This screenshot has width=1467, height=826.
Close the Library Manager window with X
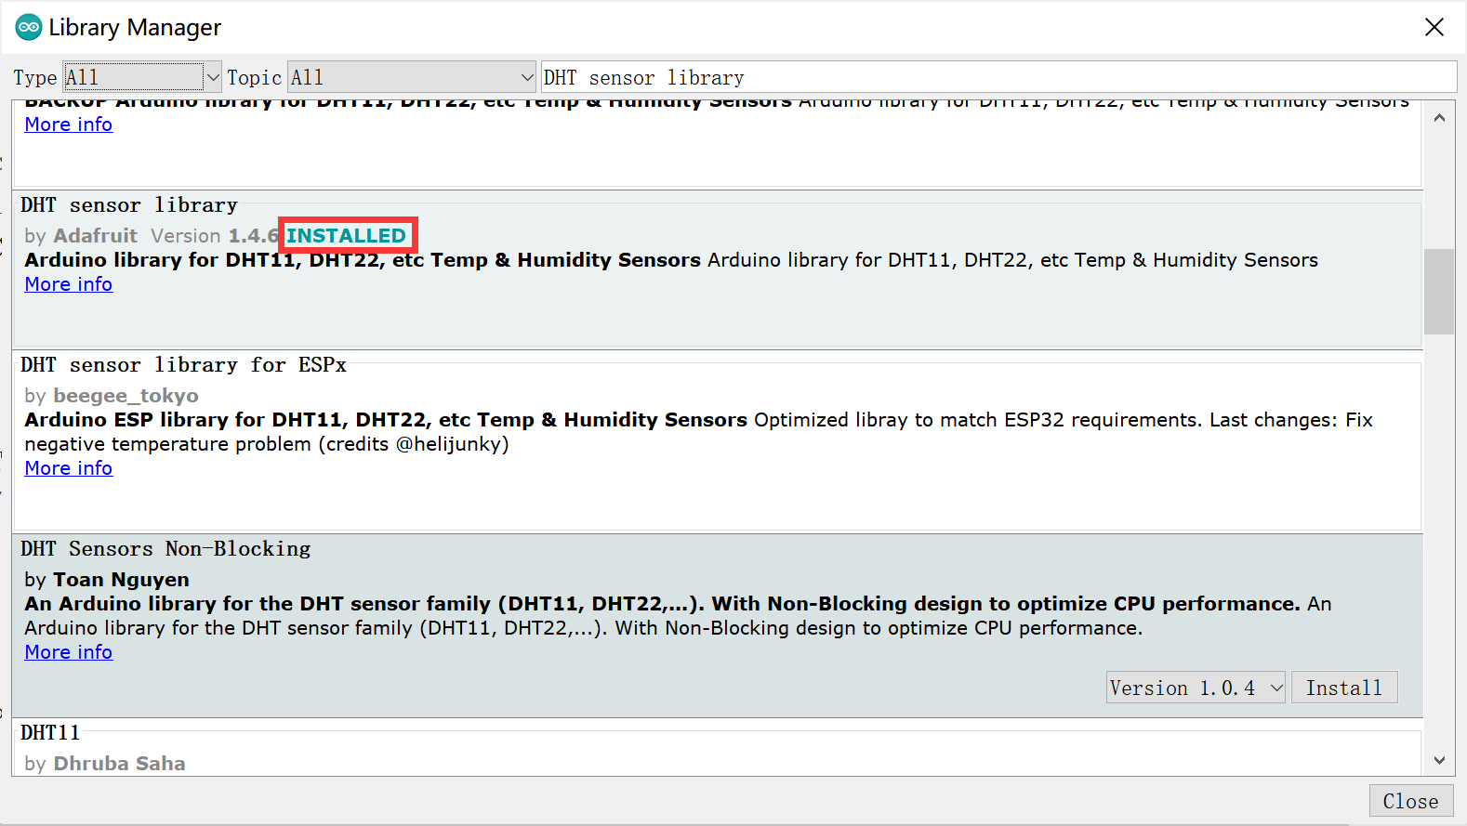pyautogui.click(x=1434, y=27)
